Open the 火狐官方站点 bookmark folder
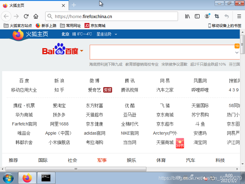This screenshot has width=245, height=184. click(x=18, y=25)
